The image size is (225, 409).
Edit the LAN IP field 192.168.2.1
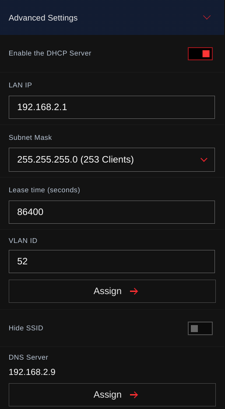tap(112, 107)
